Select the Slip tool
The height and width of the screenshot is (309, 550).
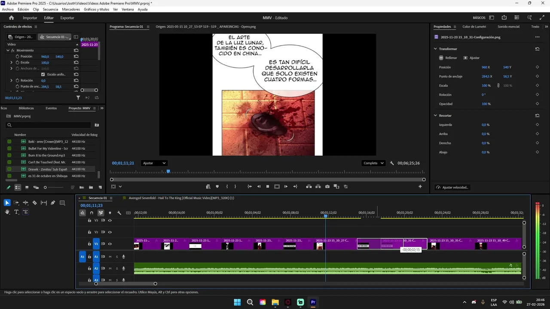44,203
